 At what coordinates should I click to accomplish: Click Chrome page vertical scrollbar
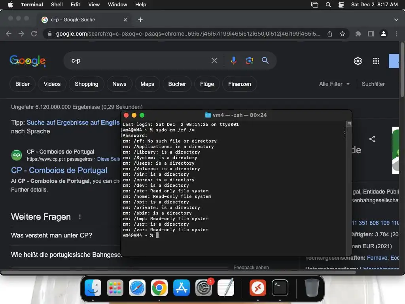coord(402,70)
